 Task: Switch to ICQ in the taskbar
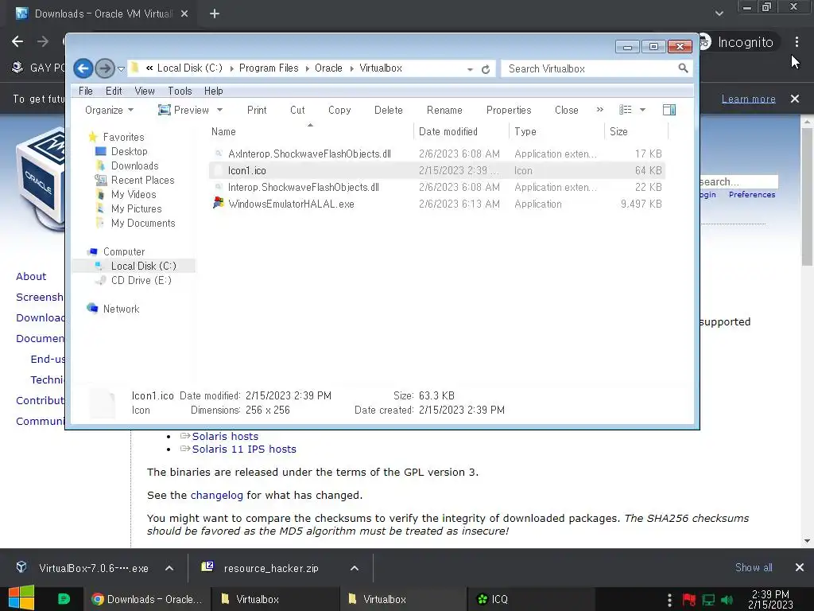pos(532,599)
